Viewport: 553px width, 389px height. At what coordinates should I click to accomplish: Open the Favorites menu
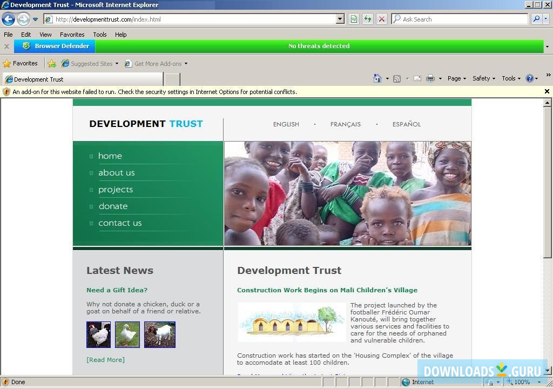pos(72,35)
